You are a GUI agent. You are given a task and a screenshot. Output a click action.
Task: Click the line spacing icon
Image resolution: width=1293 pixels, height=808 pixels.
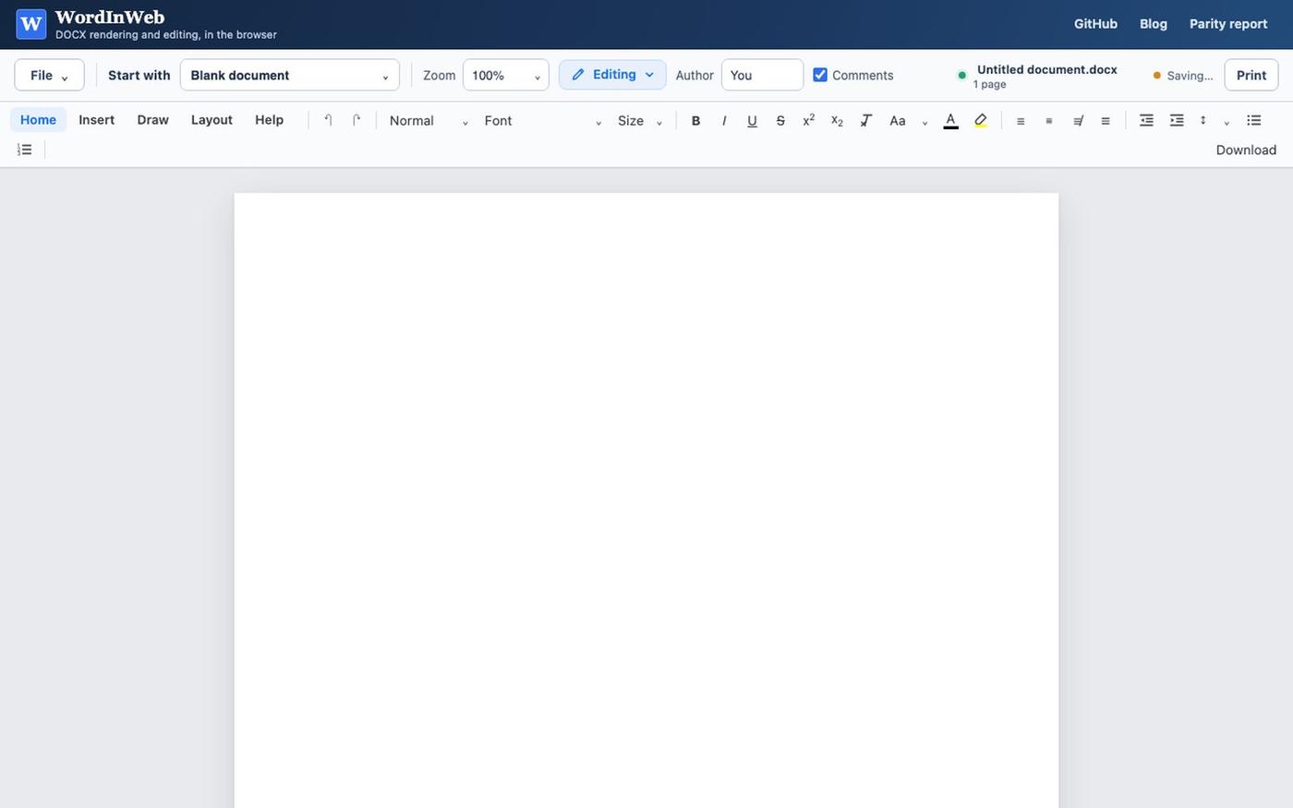click(x=1203, y=120)
